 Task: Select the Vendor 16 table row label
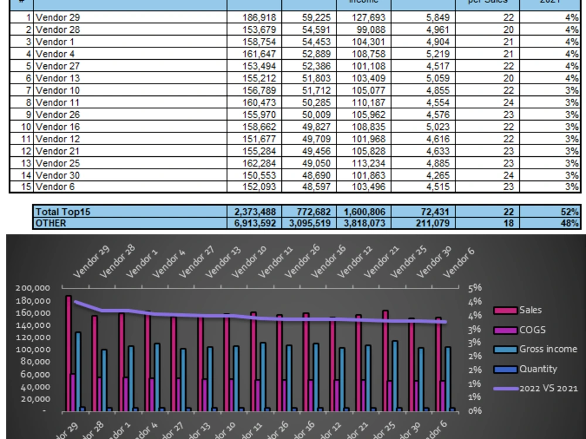(x=130, y=126)
